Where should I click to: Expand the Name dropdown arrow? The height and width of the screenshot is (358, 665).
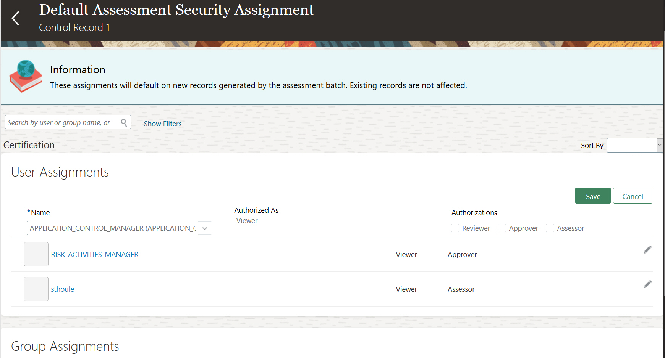(205, 228)
